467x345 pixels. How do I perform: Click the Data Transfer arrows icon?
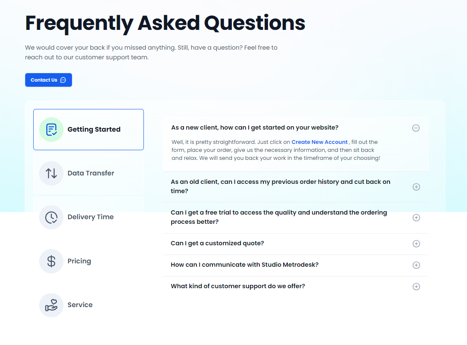(x=51, y=173)
